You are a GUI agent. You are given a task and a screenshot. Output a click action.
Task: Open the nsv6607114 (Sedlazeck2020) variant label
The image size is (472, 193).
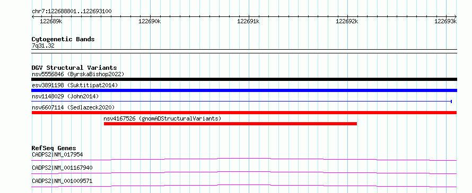[73, 107]
